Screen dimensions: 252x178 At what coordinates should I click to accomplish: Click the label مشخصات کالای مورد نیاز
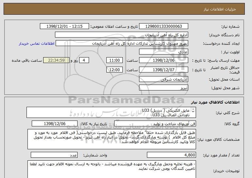pos(219,139)
